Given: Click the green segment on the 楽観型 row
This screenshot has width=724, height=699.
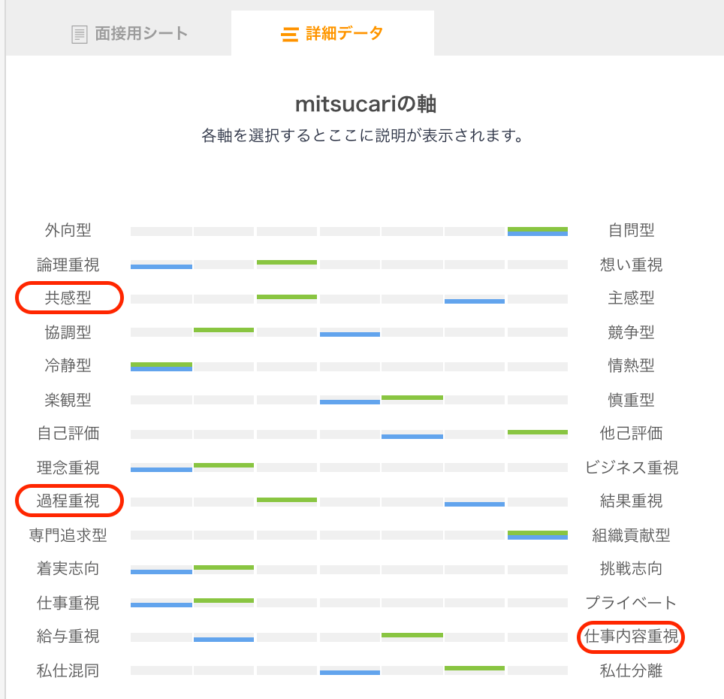Looking at the screenshot, I should click(412, 396).
